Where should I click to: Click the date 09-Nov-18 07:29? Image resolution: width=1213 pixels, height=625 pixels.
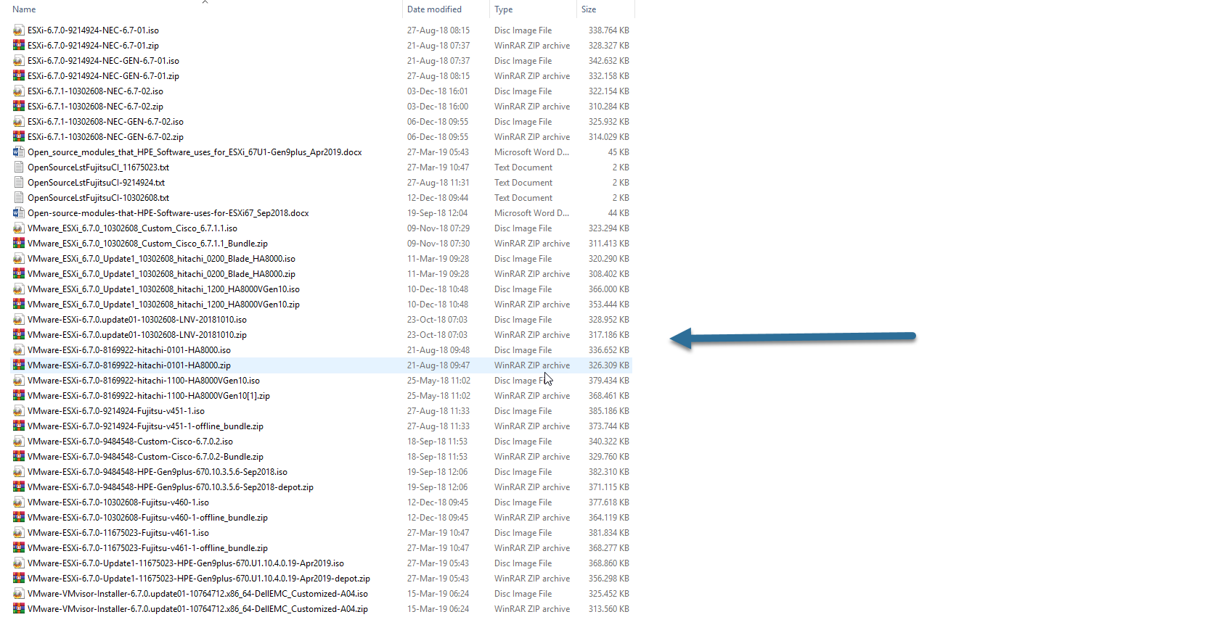coord(438,228)
